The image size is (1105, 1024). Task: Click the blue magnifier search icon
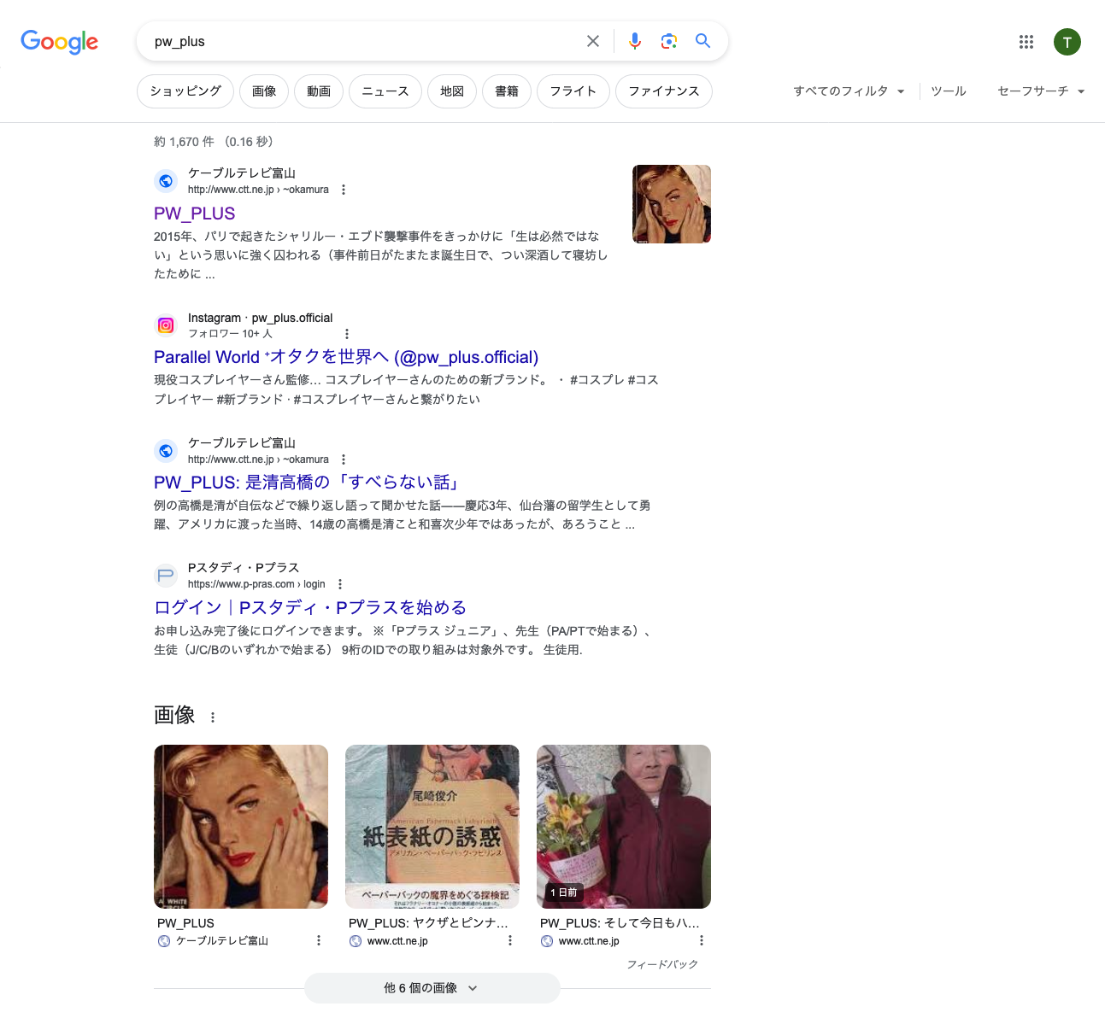click(702, 41)
